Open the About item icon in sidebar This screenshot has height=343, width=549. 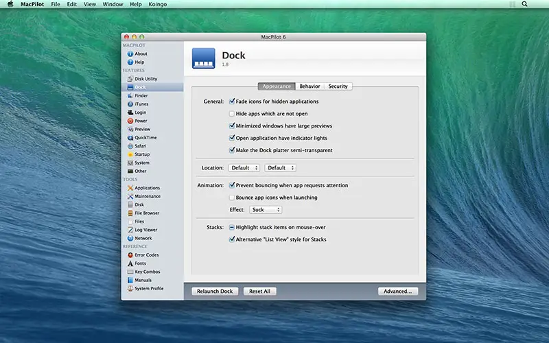(130, 54)
